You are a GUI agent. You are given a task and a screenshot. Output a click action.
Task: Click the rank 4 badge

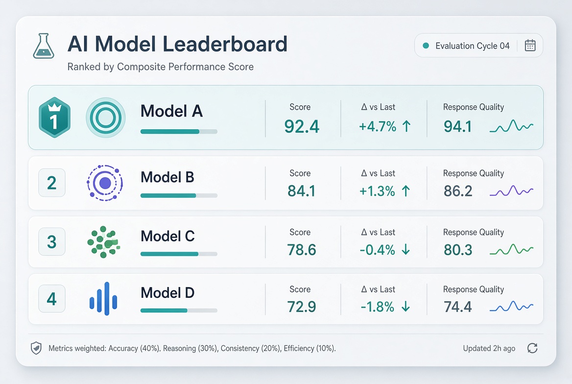click(x=52, y=299)
